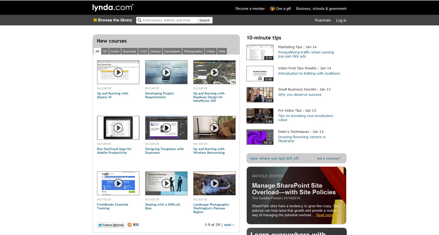Open Roadway Design for InfraWorks 360 title link
This screenshot has width=439, height=235.
[x=209, y=97]
